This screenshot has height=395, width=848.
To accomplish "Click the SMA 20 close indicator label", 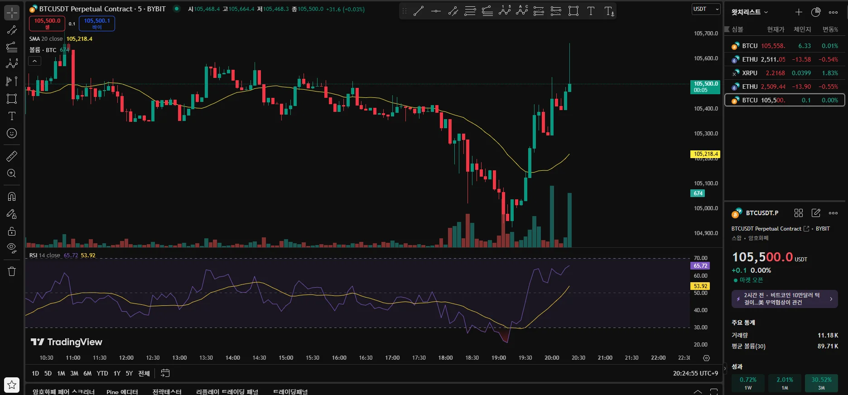I will point(46,39).
